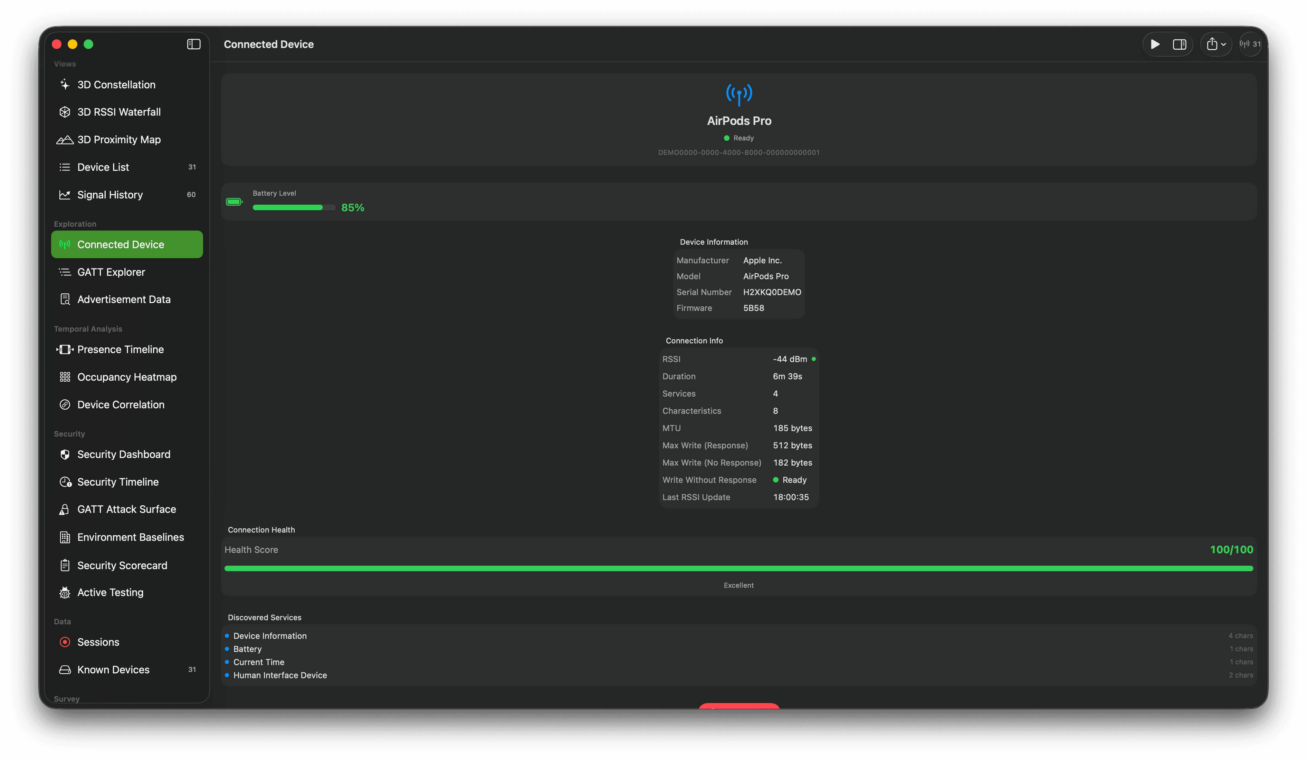Screen dimensions: 1307x760
Task: Click the scanning device count indicator showing 31
Action: click(x=1250, y=44)
